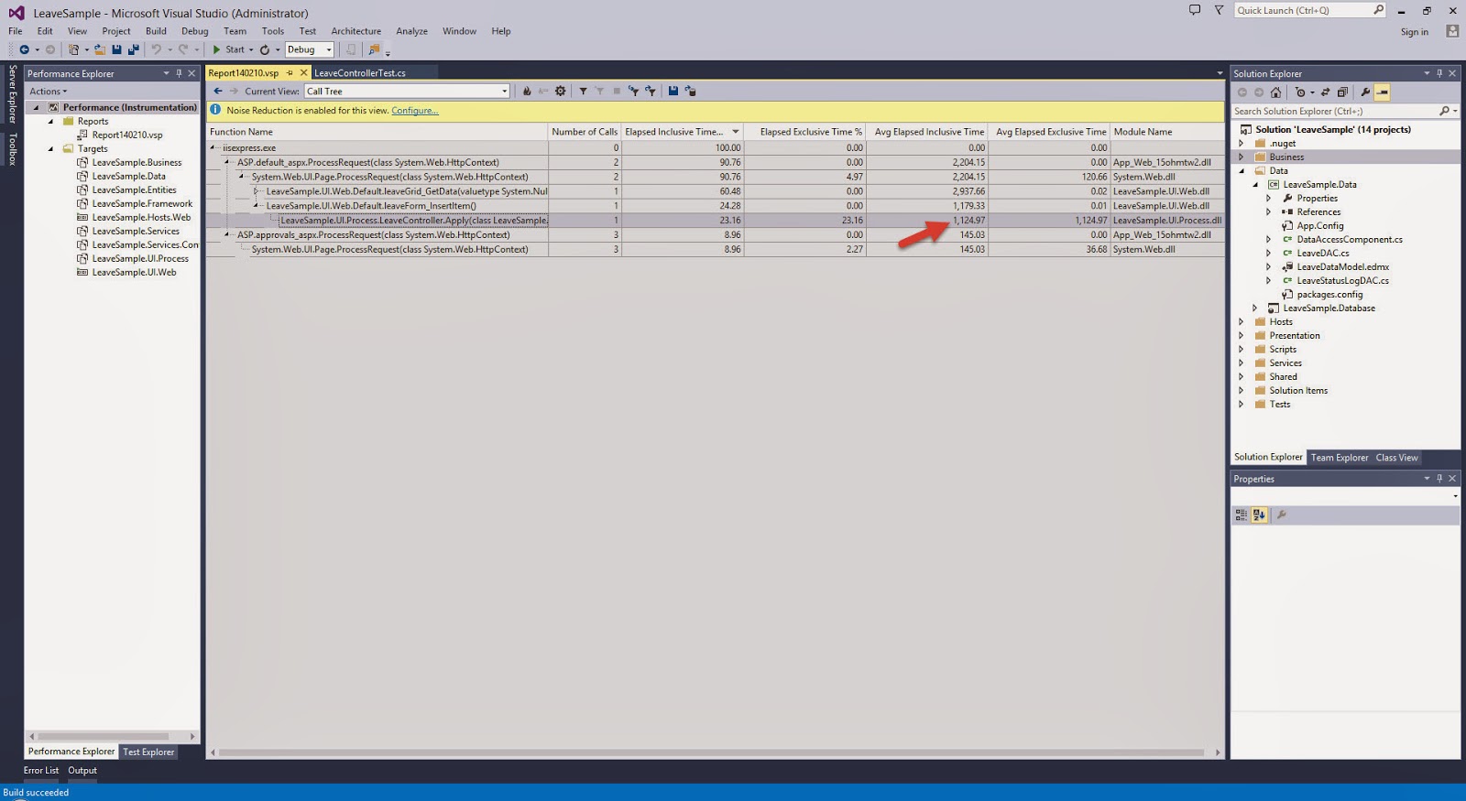Viewport: 1466px width, 801px height.
Task: Collapse the Targets node in Performance Explorer
Action: [x=50, y=148]
